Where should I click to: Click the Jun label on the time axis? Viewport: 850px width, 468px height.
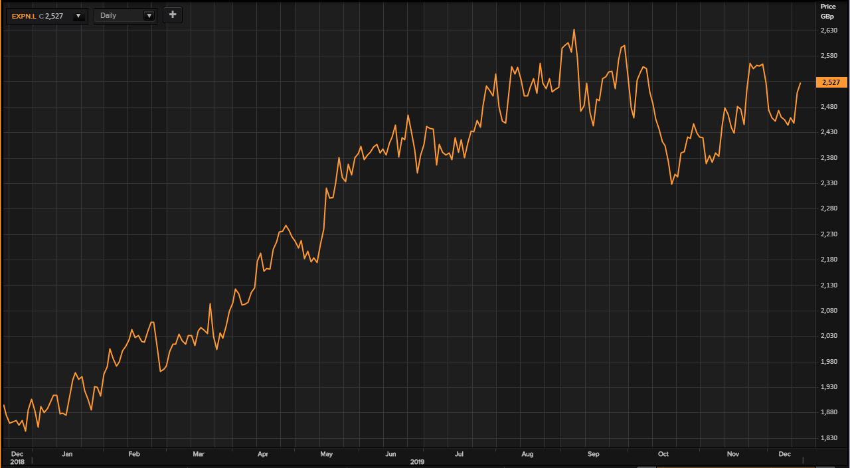click(x=390, y=455)
